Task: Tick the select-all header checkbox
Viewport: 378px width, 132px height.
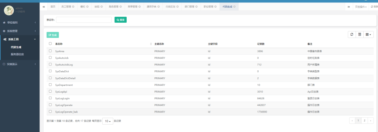Action: click(50, 44)
